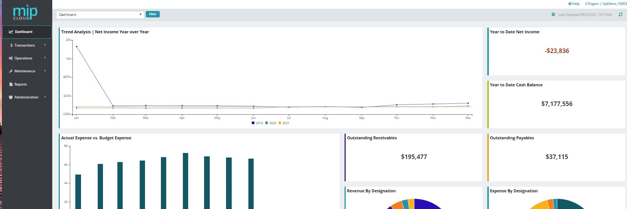Open the Help link
The width and height of the screenshot is (627, 209).
point(574,4)
